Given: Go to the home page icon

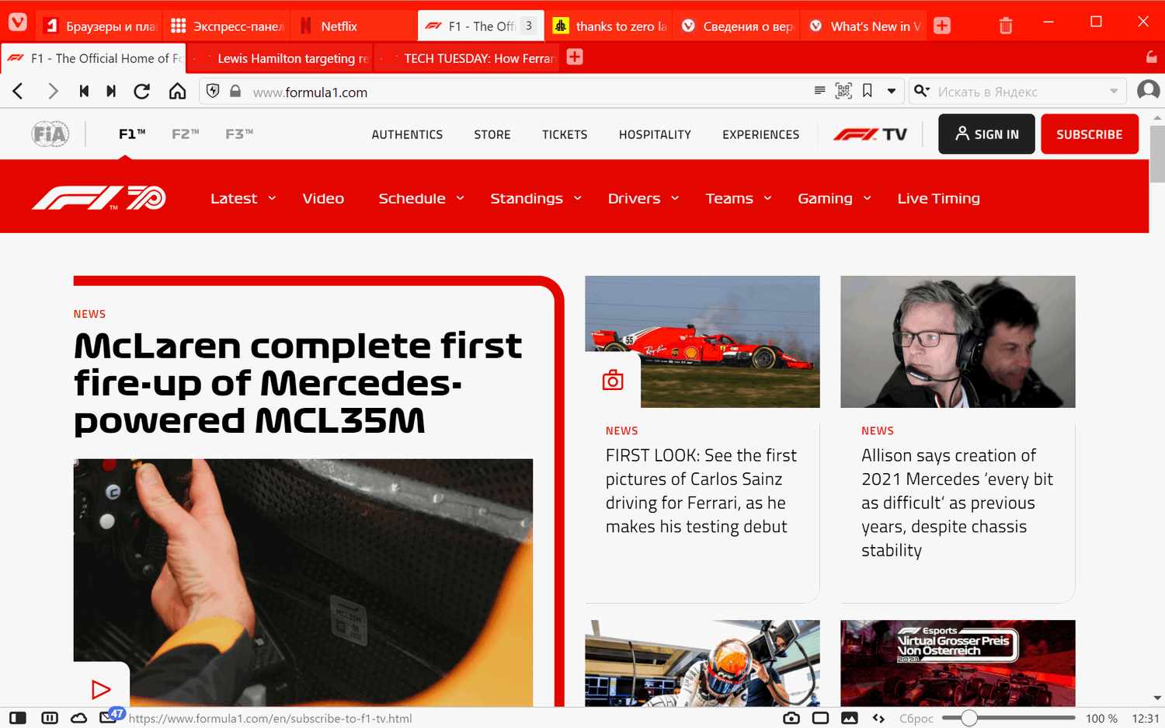Looking at the screenshot, I should 177,92.
